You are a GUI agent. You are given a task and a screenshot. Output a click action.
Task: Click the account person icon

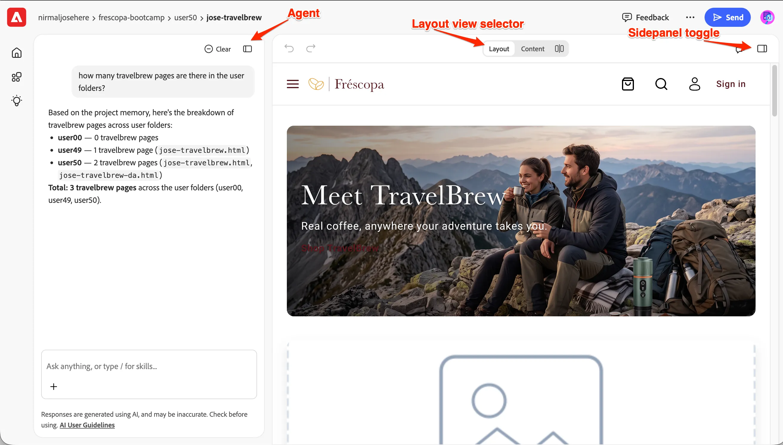pos(694,84)
